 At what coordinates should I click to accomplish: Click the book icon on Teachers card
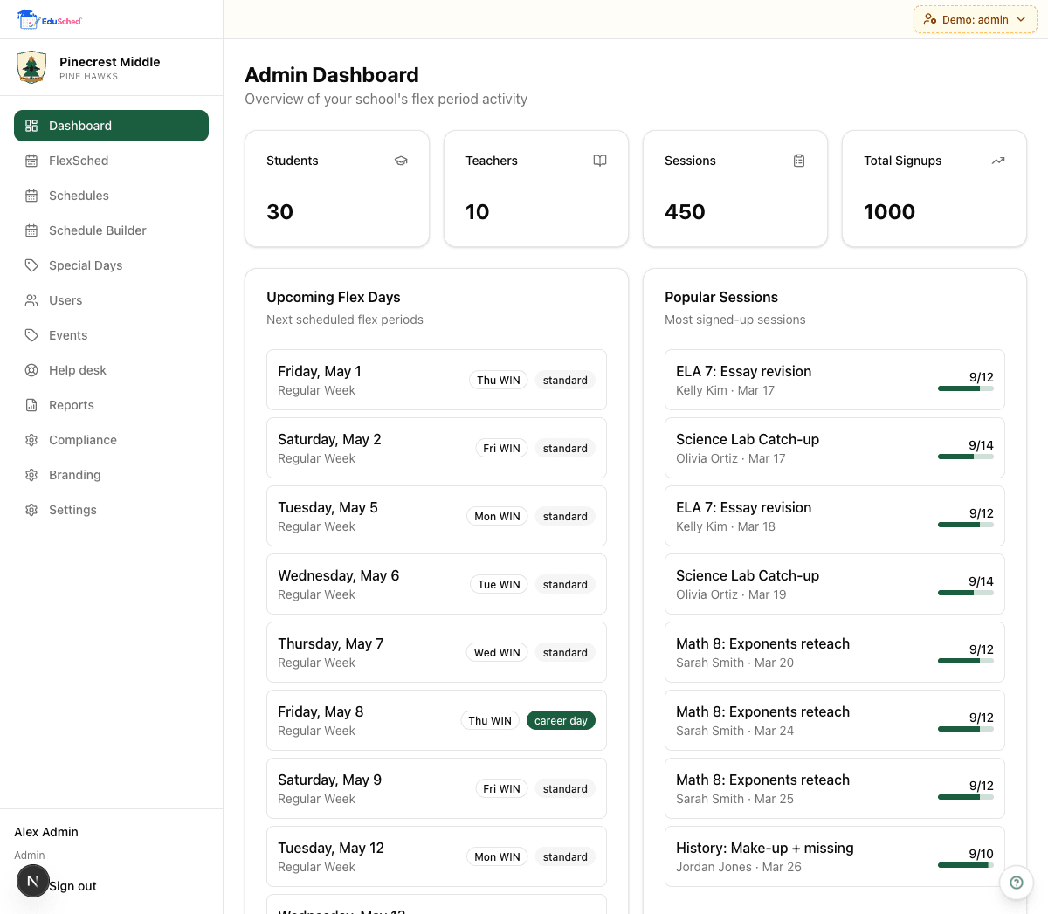pyautogui.click(x=600, y=161)
